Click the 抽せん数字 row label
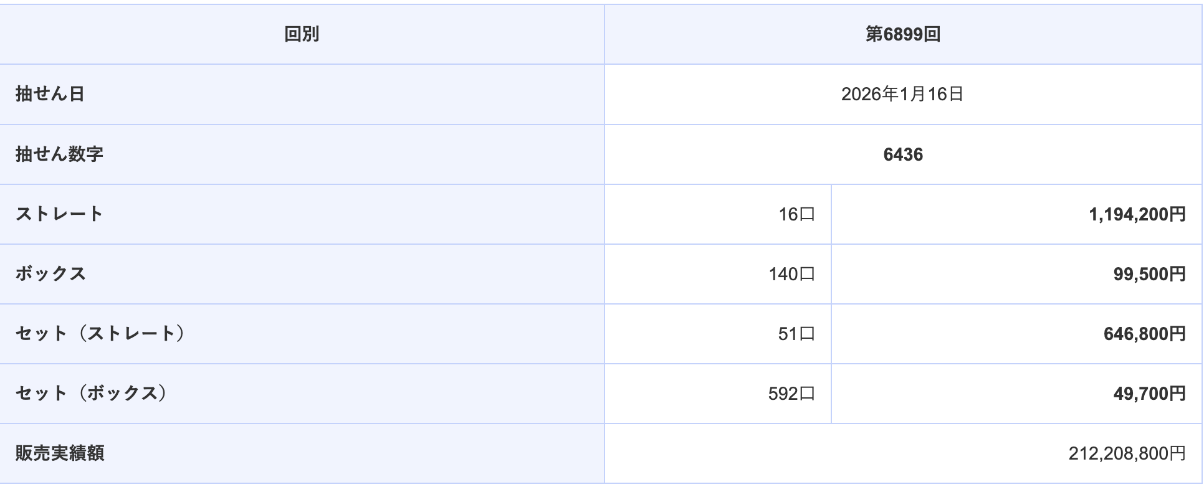The image size is (1204, 487). point(59,154)
